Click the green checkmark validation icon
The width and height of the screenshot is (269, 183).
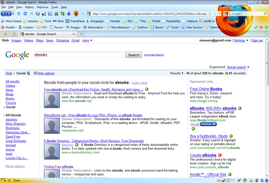[x=256, y=27]
